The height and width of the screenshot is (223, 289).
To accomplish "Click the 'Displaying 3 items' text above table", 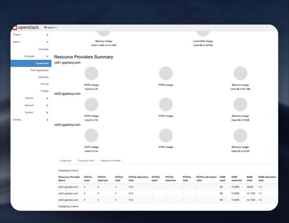I will 68,171.
